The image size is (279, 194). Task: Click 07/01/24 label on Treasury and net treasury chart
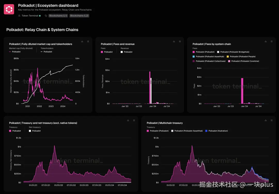pos(122,185)
